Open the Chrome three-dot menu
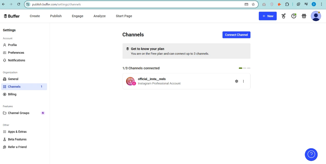The image size is (326, 164). coord(321,4)
